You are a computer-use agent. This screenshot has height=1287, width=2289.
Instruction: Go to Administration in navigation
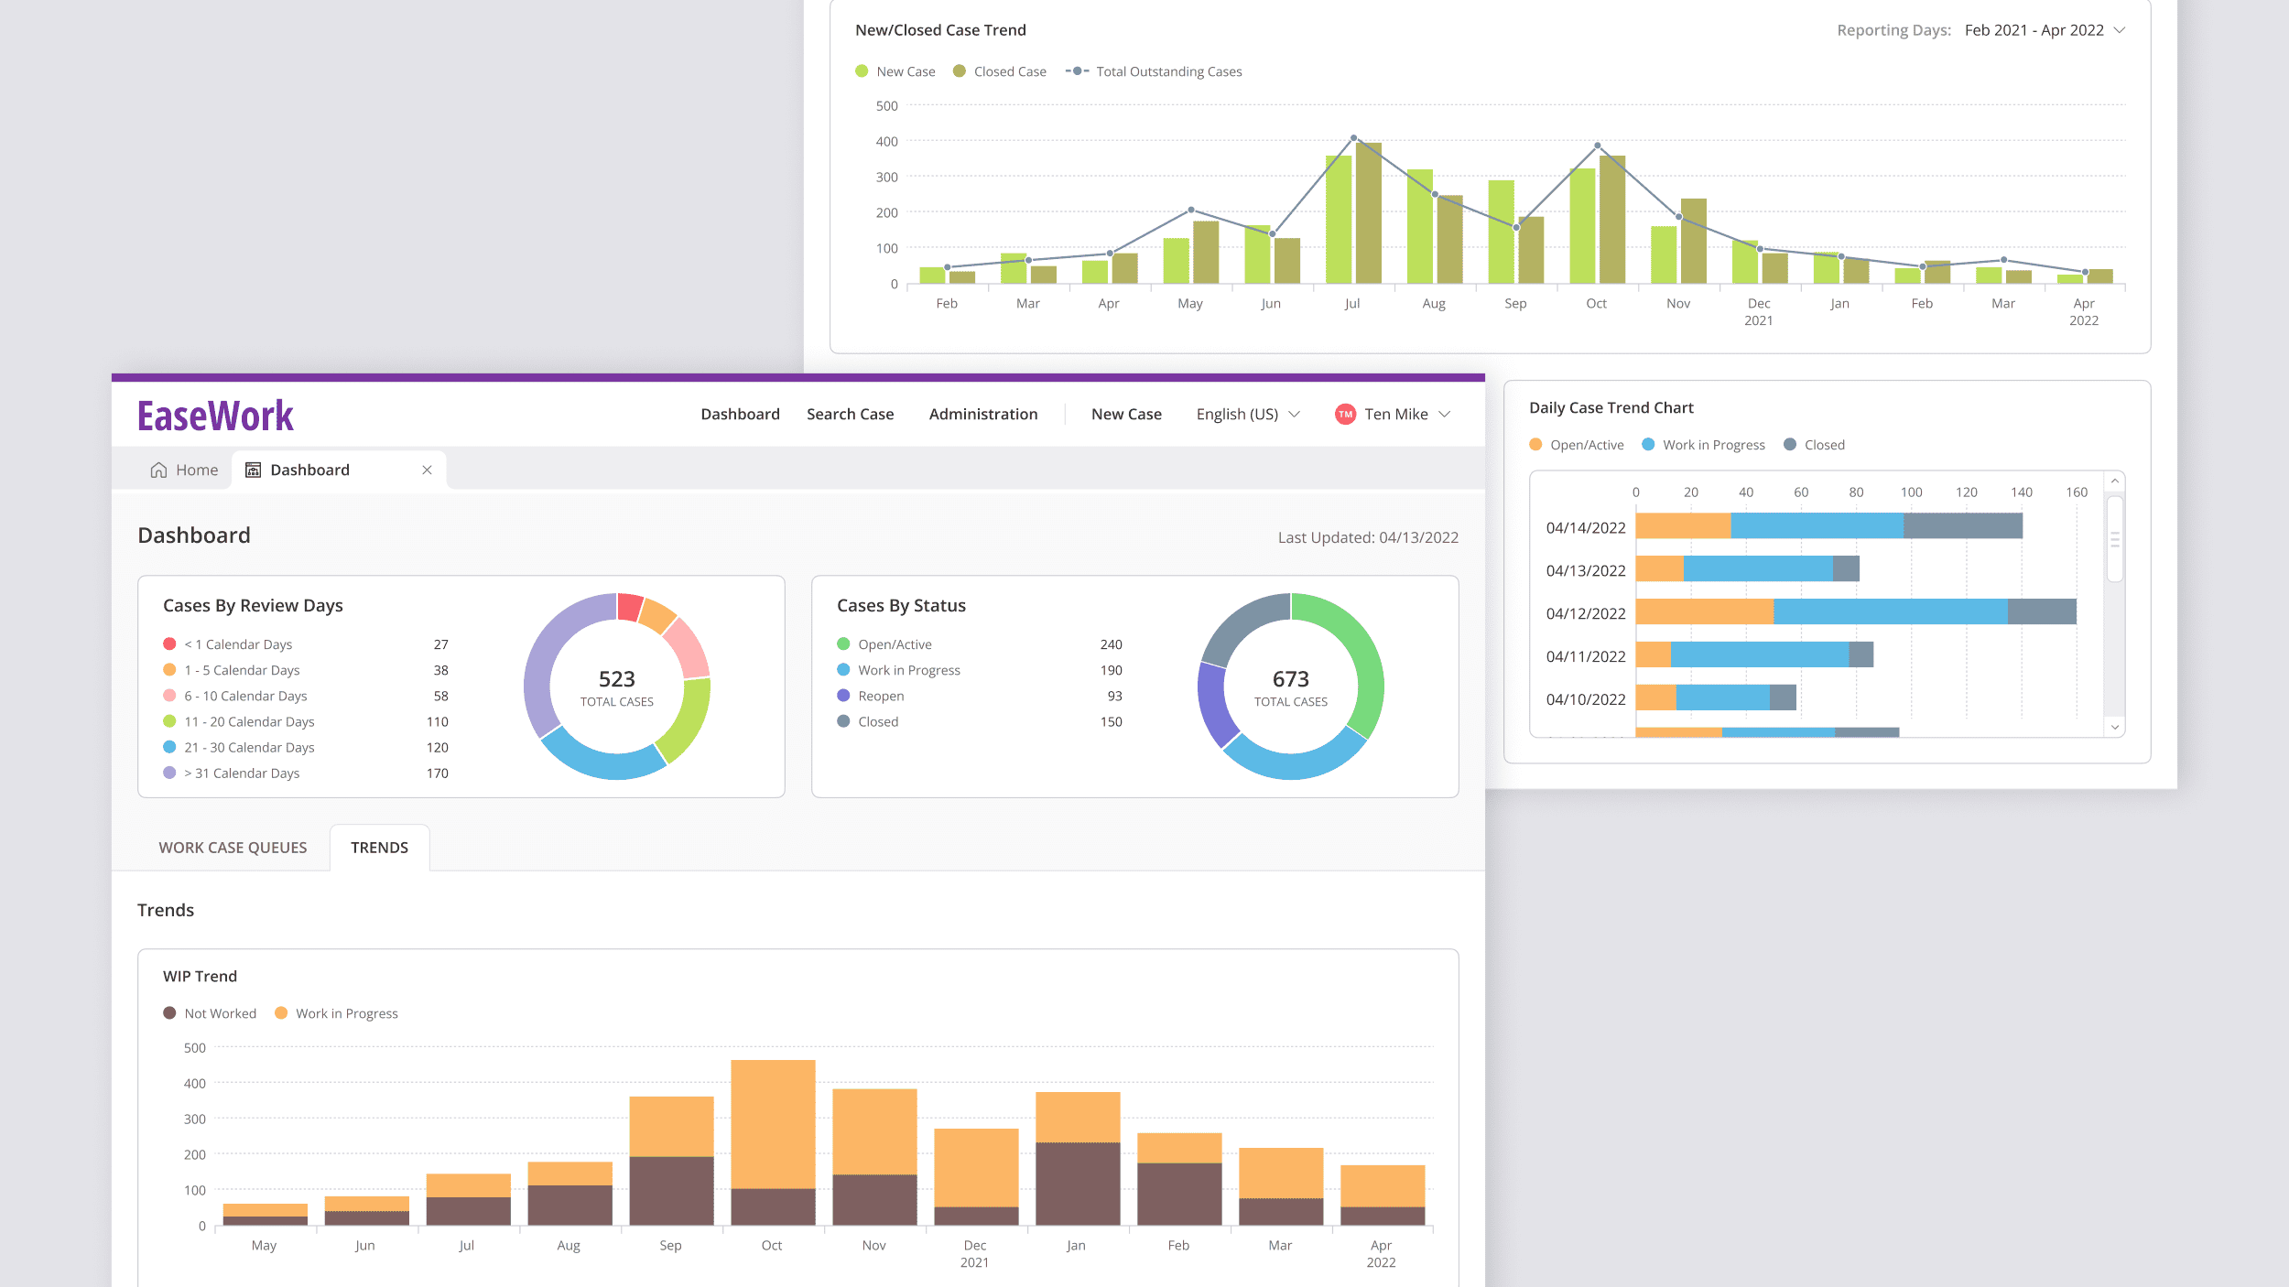click(983, 414)
